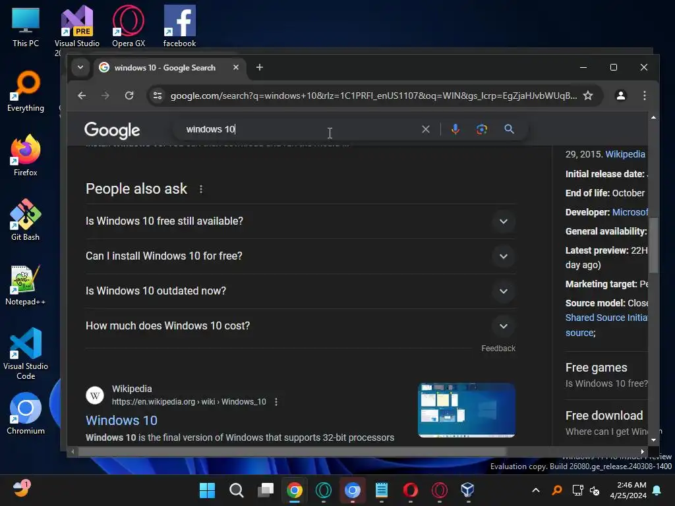Open the widgets weather taskbar icon
675x506 pixels.
point(20,490)
